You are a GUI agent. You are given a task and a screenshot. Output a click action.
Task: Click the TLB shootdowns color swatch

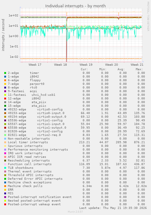(5, 168)
